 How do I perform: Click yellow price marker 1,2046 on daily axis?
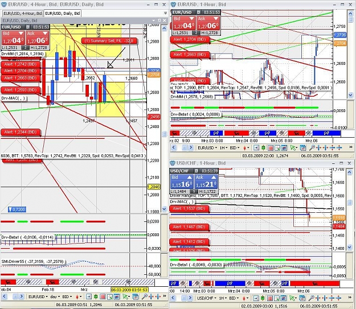point(154,187)
